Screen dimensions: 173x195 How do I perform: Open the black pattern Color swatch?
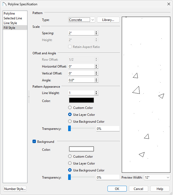click(81, 100)
